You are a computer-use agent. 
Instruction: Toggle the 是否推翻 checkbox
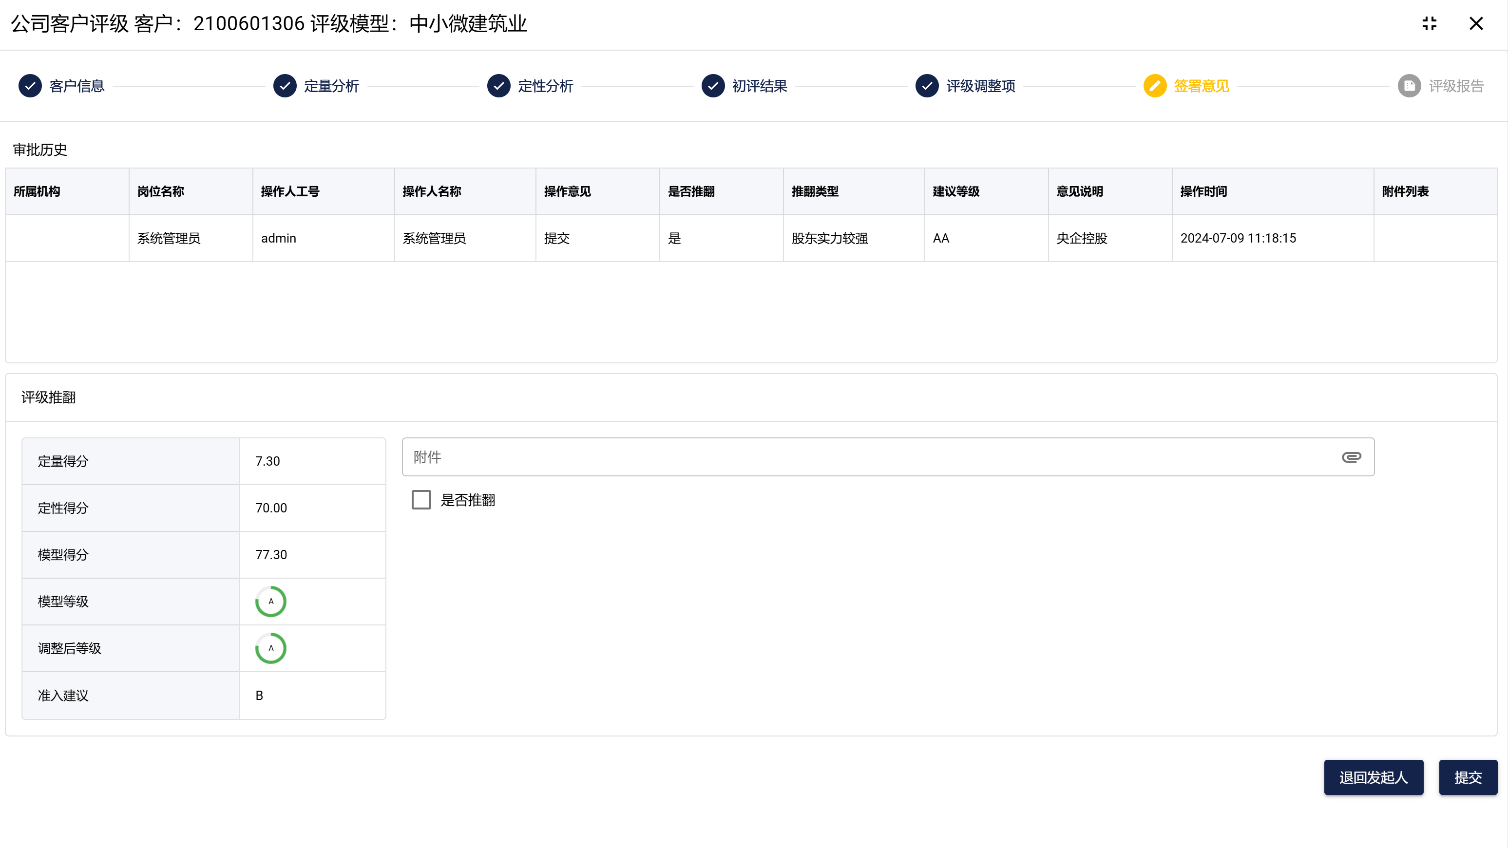click(x=421, y=500)
